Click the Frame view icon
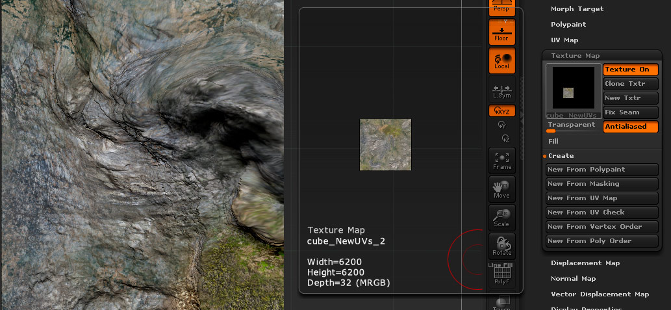Image resolution: width=671 pixels, height=310 pixels. 501,161
